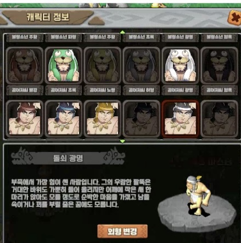Pick the white bear-hood character portrait

point(180,65)
